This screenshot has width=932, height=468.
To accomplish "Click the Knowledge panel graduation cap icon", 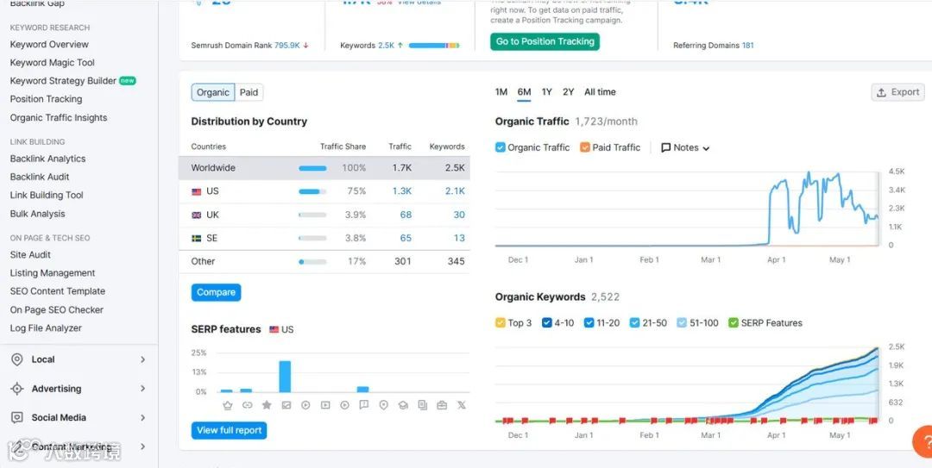I will click(403, 405).
